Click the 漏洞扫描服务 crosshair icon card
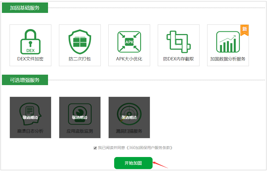 [x=129, y=117]
